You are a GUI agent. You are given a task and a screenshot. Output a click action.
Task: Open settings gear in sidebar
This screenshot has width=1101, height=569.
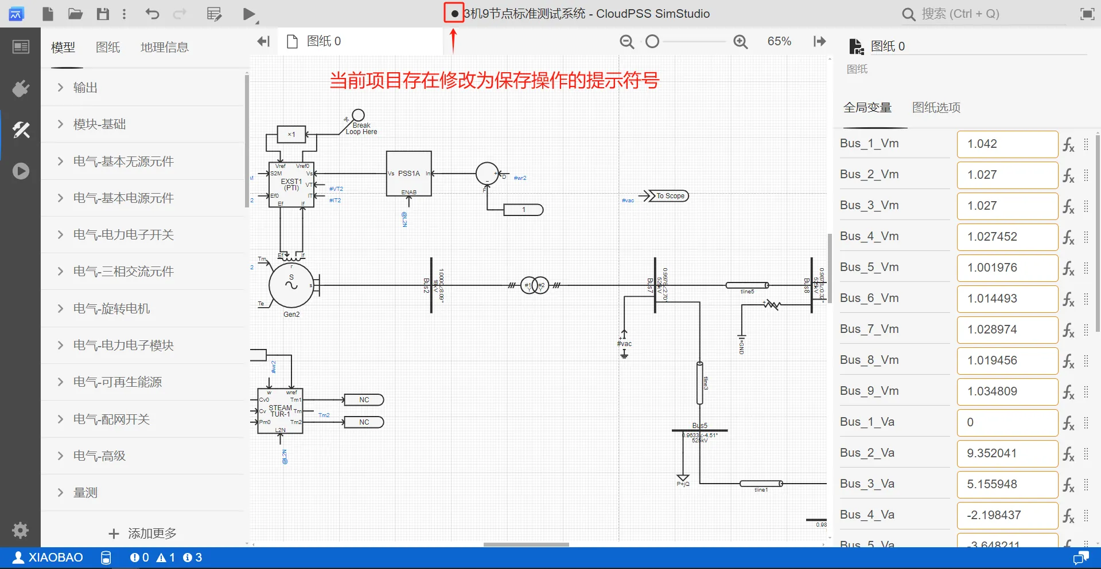(21, 530)
